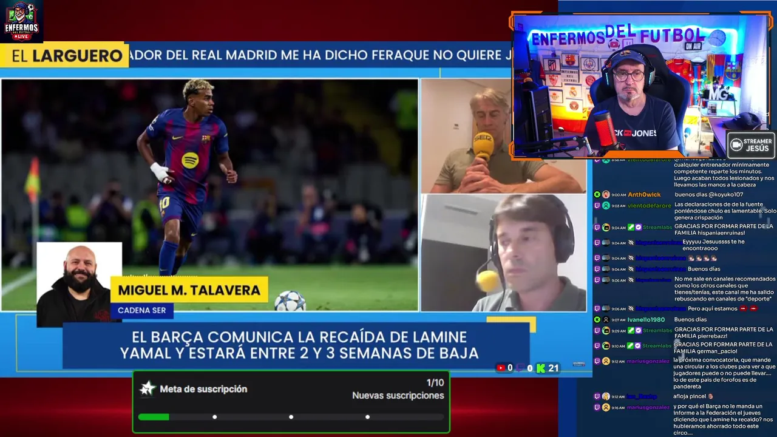The image size is (777, 437).
Task: Click mariusgonzalez's avatar at 9:16 AM
Action: pos(606,407)
